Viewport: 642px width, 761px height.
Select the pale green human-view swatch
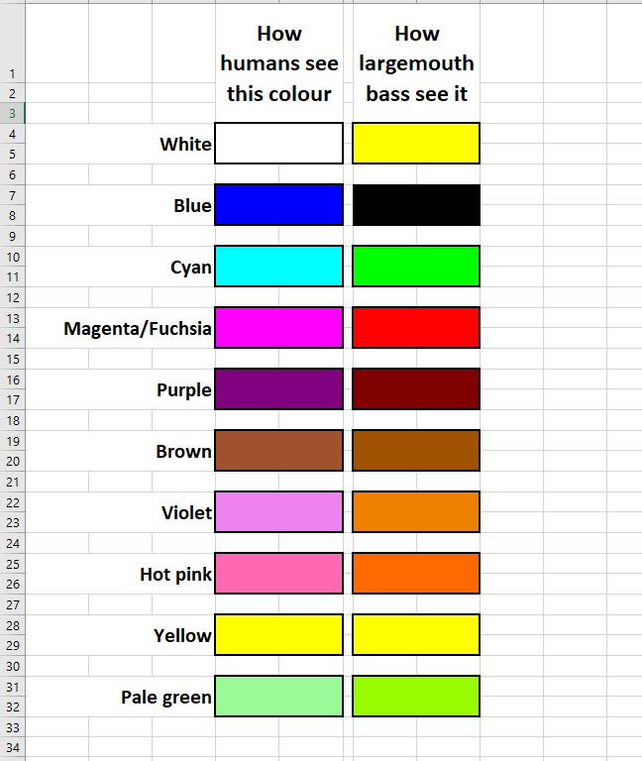point(278,696)
